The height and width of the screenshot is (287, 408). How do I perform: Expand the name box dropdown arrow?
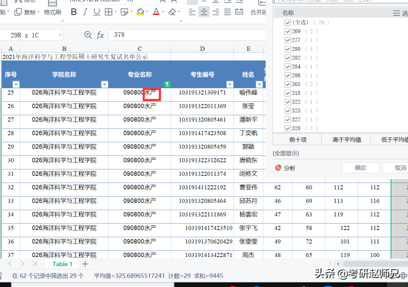60,35
